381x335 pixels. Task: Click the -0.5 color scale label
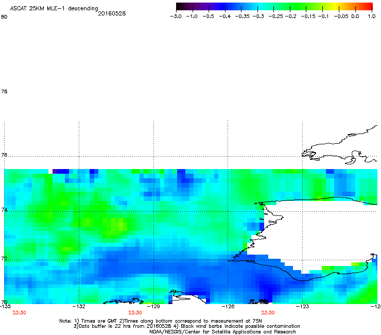[x=208, y=16]
